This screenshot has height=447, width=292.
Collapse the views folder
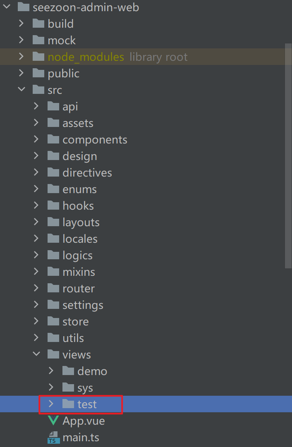click(x=36, y=354)
